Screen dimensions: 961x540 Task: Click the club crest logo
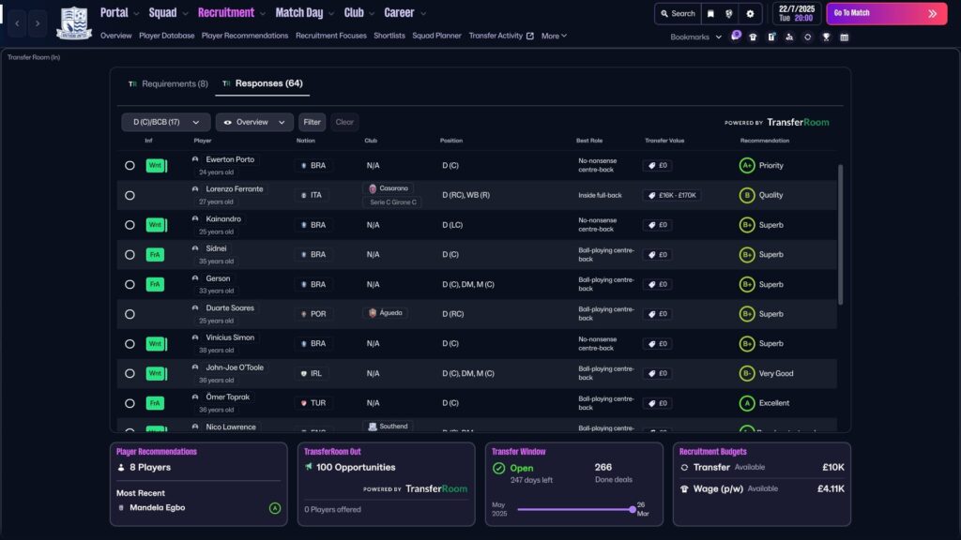click(73, 22)
